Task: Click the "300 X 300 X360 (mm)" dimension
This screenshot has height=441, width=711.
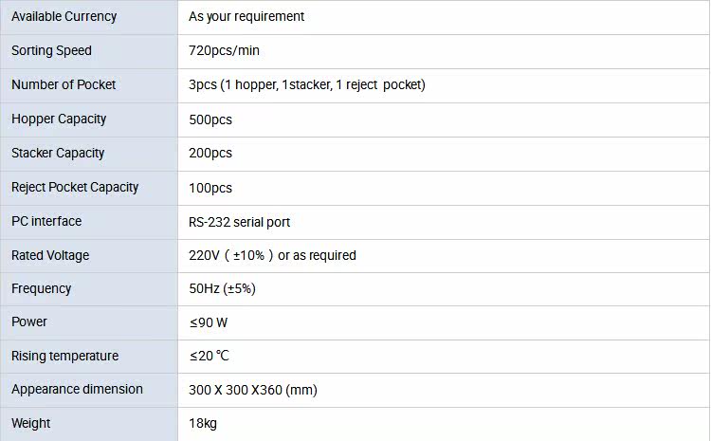Action: tap(252, 390)
